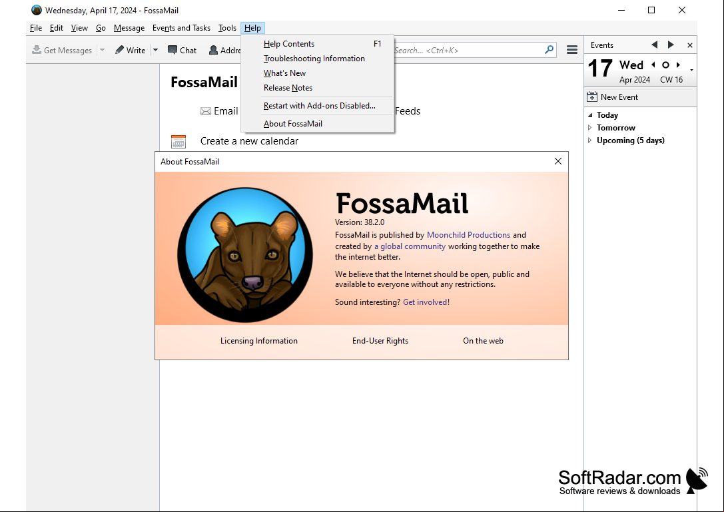This screenshot has width=724, height=512.
Task: Jump to today using circle icon
Action: click(665, 65)
